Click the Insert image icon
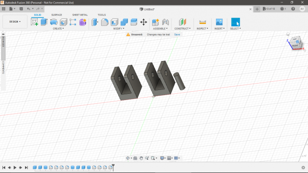The height and width of the screenshot is (173, 308). point(219,22)
